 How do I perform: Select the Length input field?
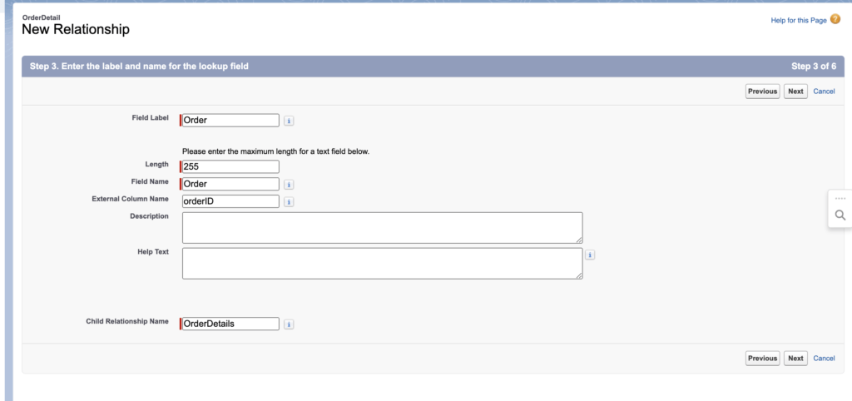(x=230, y=166)
